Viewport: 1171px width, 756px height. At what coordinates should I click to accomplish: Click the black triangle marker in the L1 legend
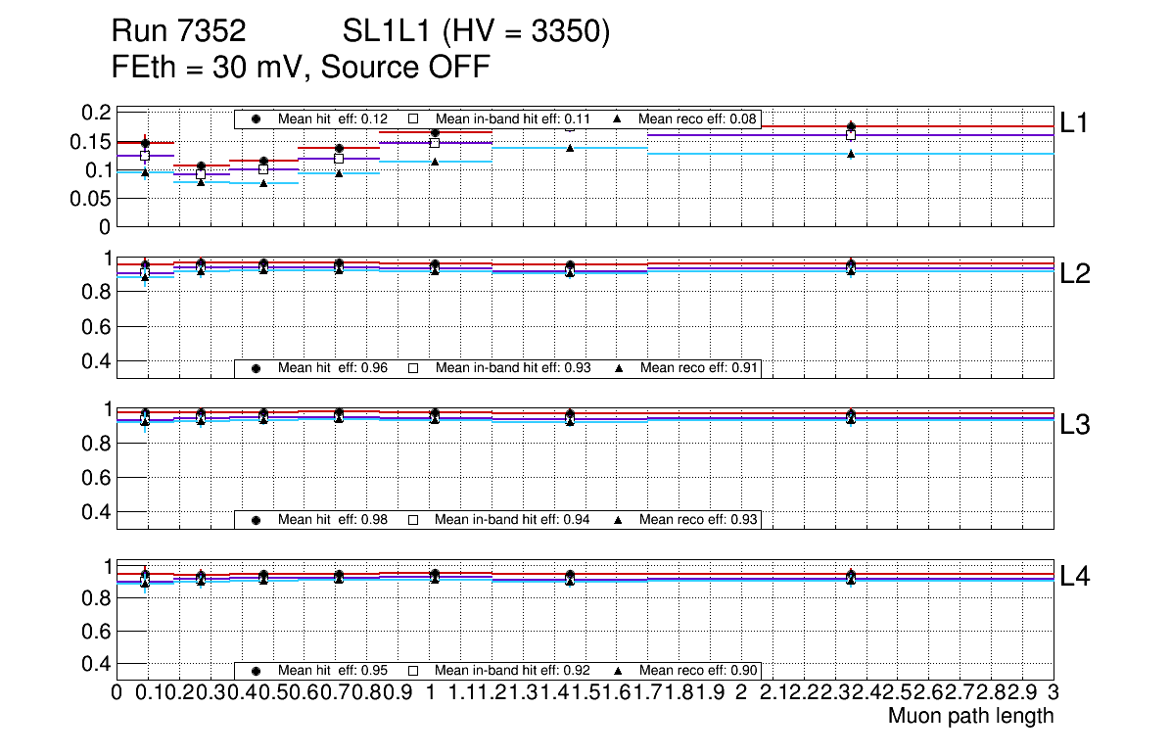[x=619, y=119]
